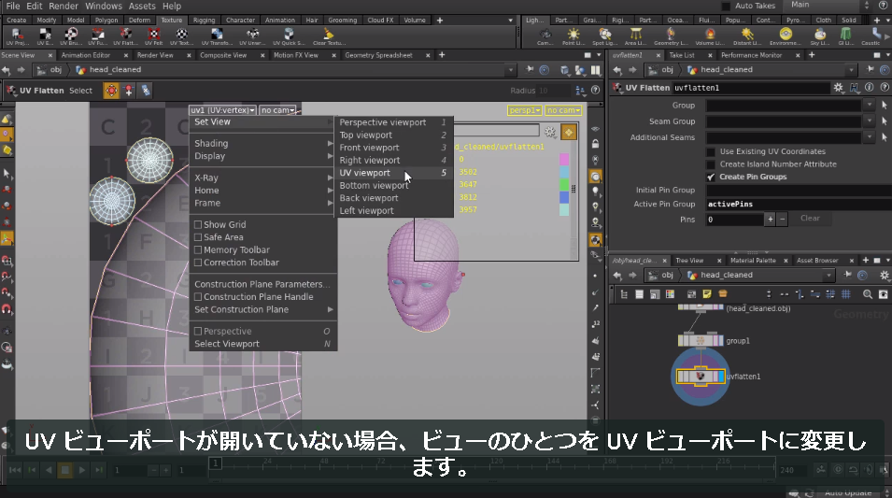Enable Use Existing UV Coordinates
This screenshot has width=892, height=498.
[x=711, y=152]
